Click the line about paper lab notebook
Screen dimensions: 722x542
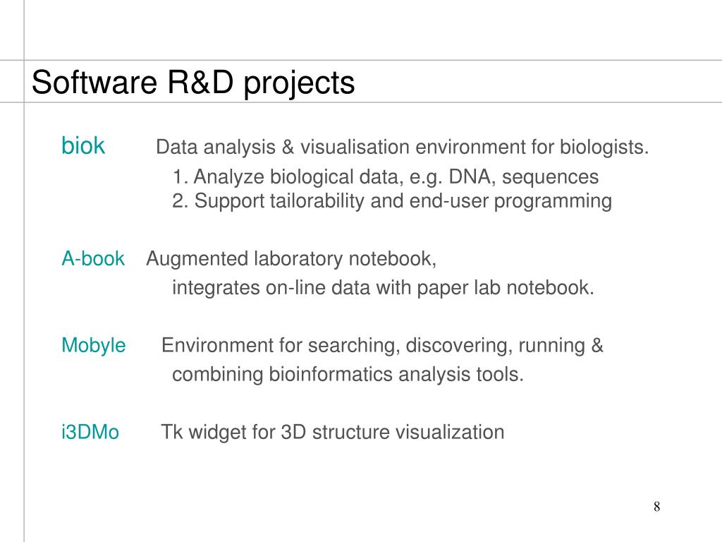click(384, 288)
